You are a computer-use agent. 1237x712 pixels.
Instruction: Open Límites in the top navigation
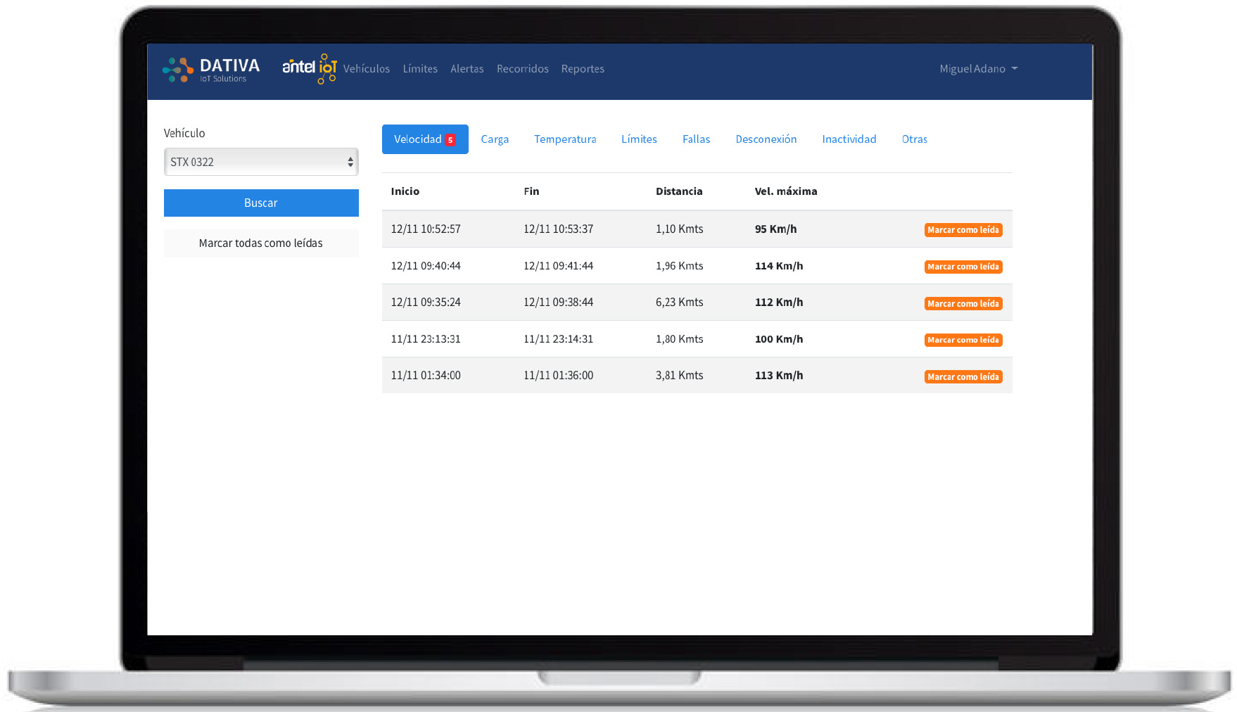(x=420, y=69)
